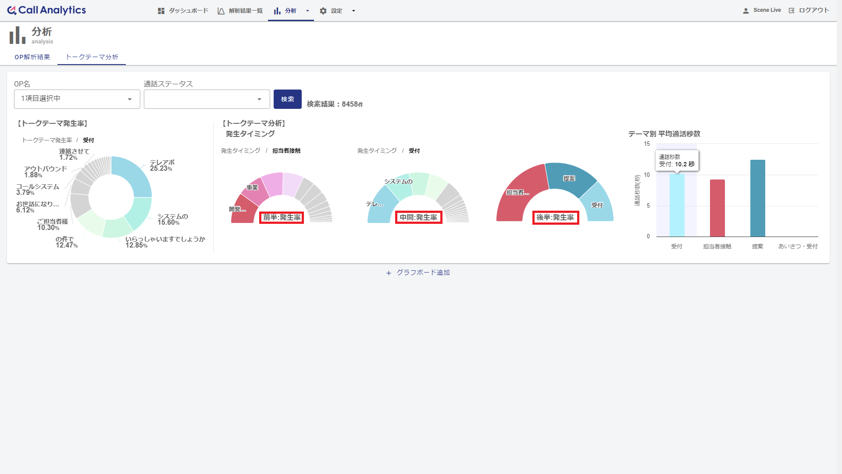The width and height of the screenshot is (842, 474).
Task: Click the アウトバウンド 1.88% label
Action: (x=45, y=172)
